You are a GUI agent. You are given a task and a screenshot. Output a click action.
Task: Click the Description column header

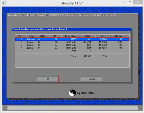(x=71, y=36)
